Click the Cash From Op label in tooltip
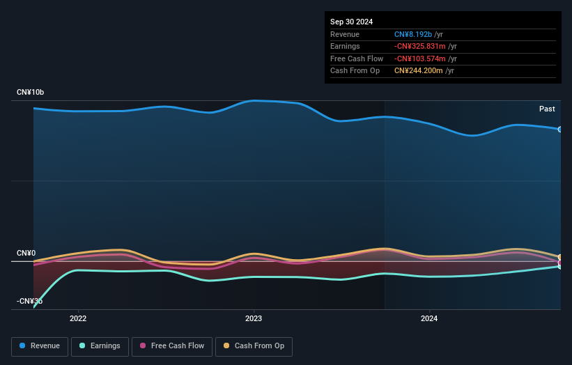Screen dimensions: 572x365 (x=355, y=71)
